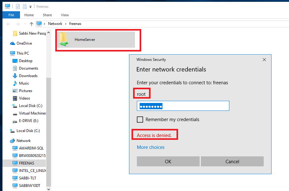Expand the chevron after Network in address bar
This screenshot has height=191, width=289.
[x=66, y=24]
